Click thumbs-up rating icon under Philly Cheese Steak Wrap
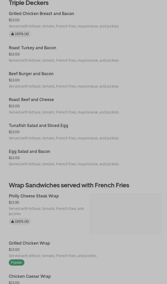 coord(12,222)
